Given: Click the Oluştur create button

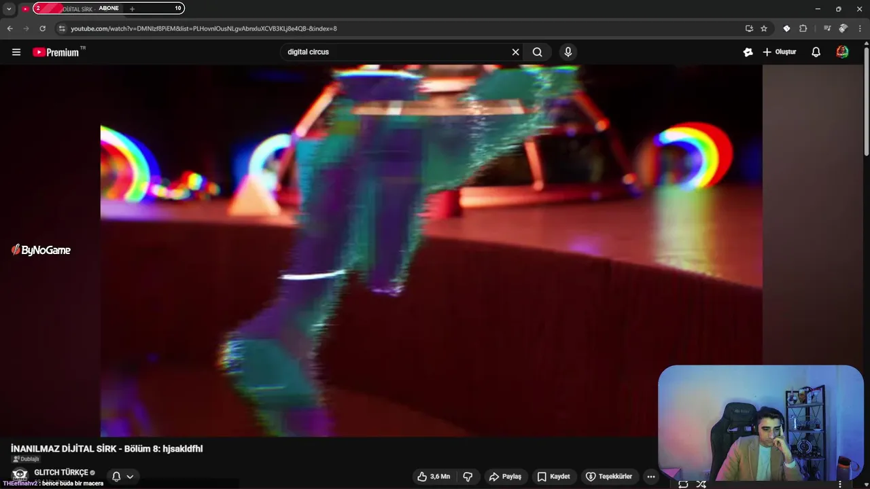Looking at the screenshot, I should [x=780, y=52].
